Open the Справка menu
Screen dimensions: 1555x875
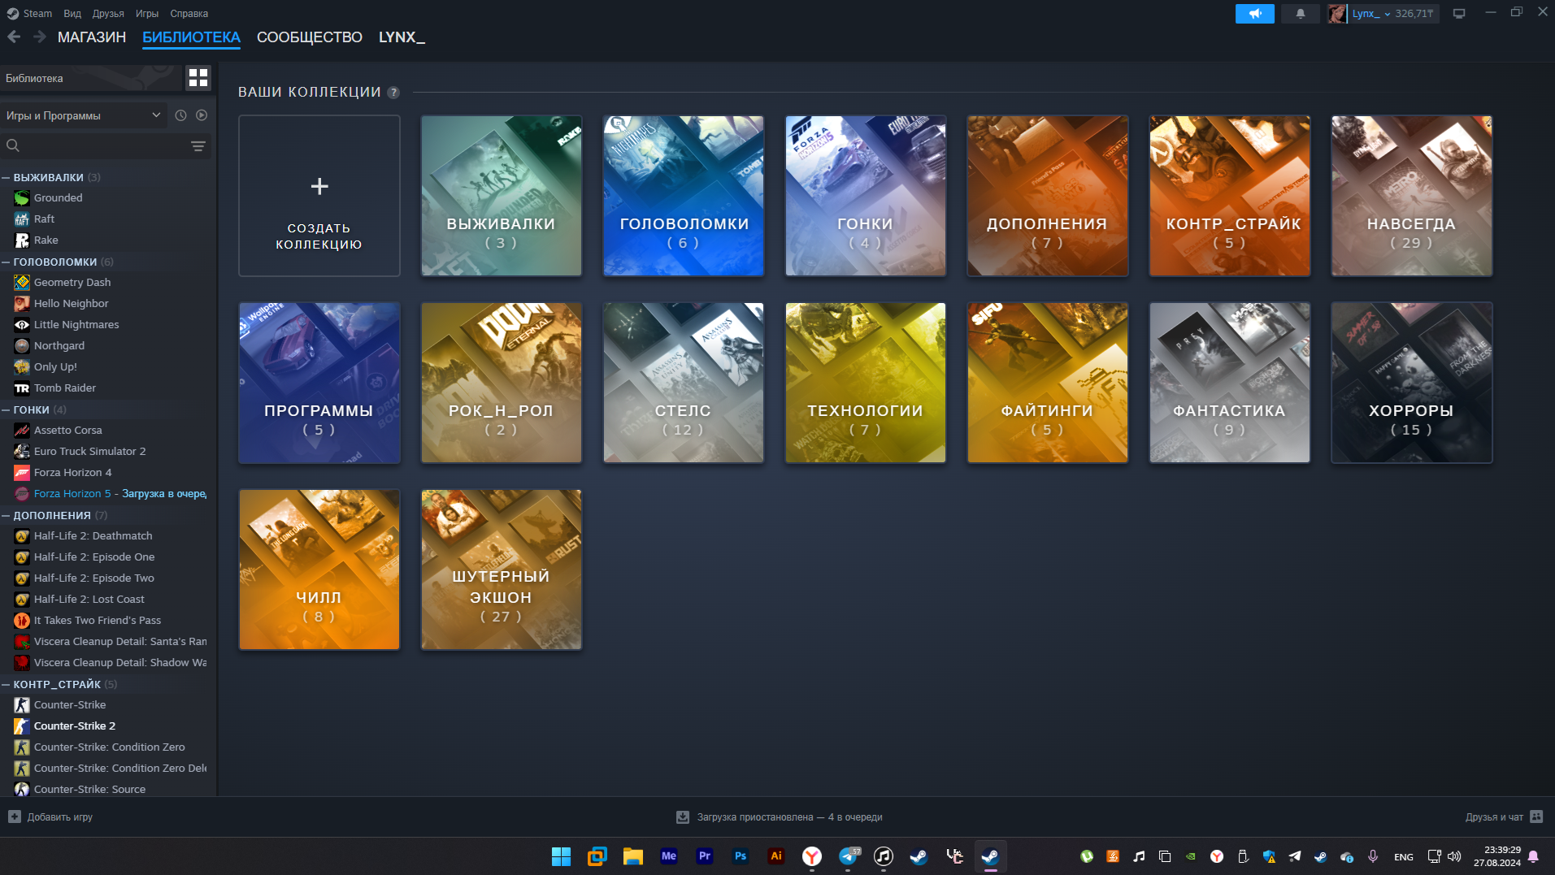(x=189, y=13)
